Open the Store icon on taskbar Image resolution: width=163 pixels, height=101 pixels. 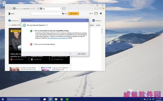[62, 99]
